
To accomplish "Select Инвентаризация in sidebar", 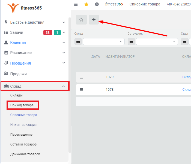I will (23, 125).
